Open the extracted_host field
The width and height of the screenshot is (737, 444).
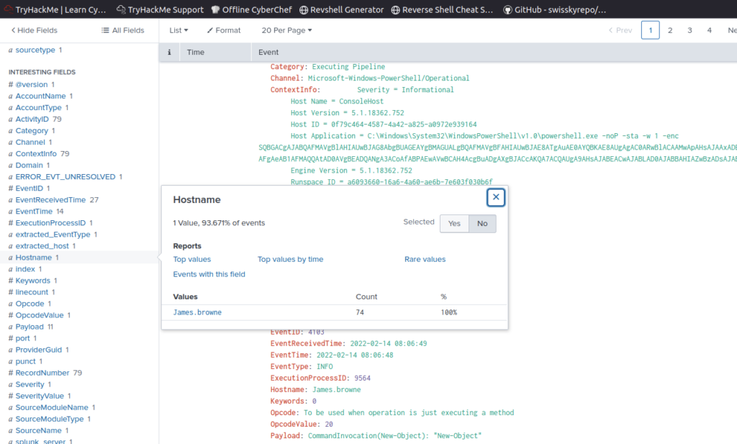[x=42, y=245]
